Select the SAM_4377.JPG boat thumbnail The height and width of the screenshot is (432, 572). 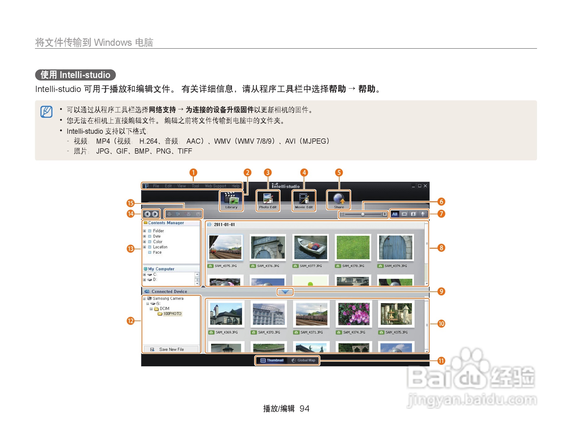(310, 247)
